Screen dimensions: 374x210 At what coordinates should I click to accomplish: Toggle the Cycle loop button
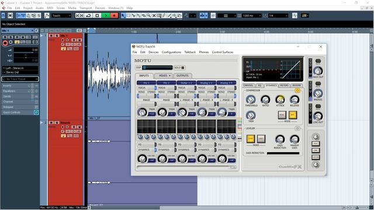(x=88, y=16)
